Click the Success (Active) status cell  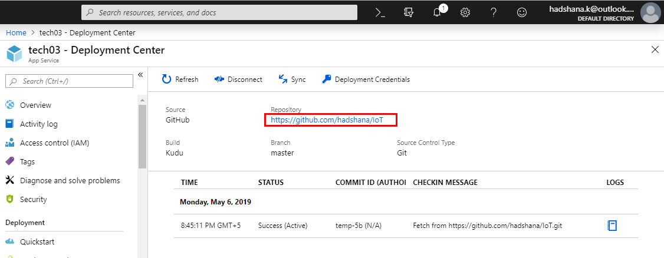pos(283,226)
